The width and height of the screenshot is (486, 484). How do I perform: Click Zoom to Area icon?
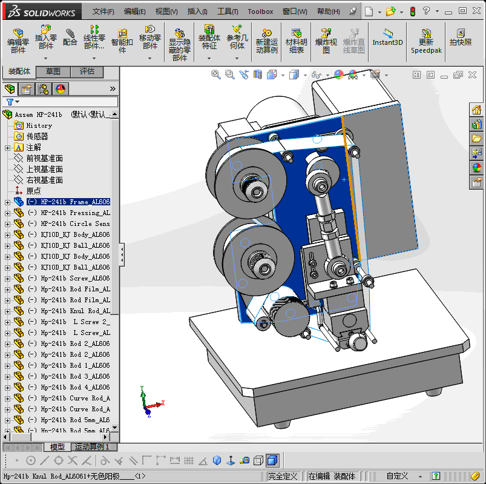229,75
